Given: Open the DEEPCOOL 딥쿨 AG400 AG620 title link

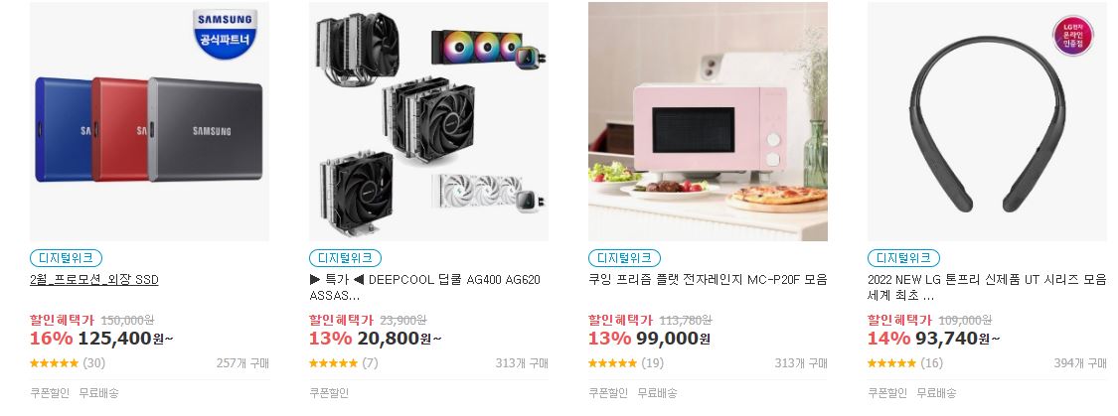Looking at the screenshot, I should (425, 287).
